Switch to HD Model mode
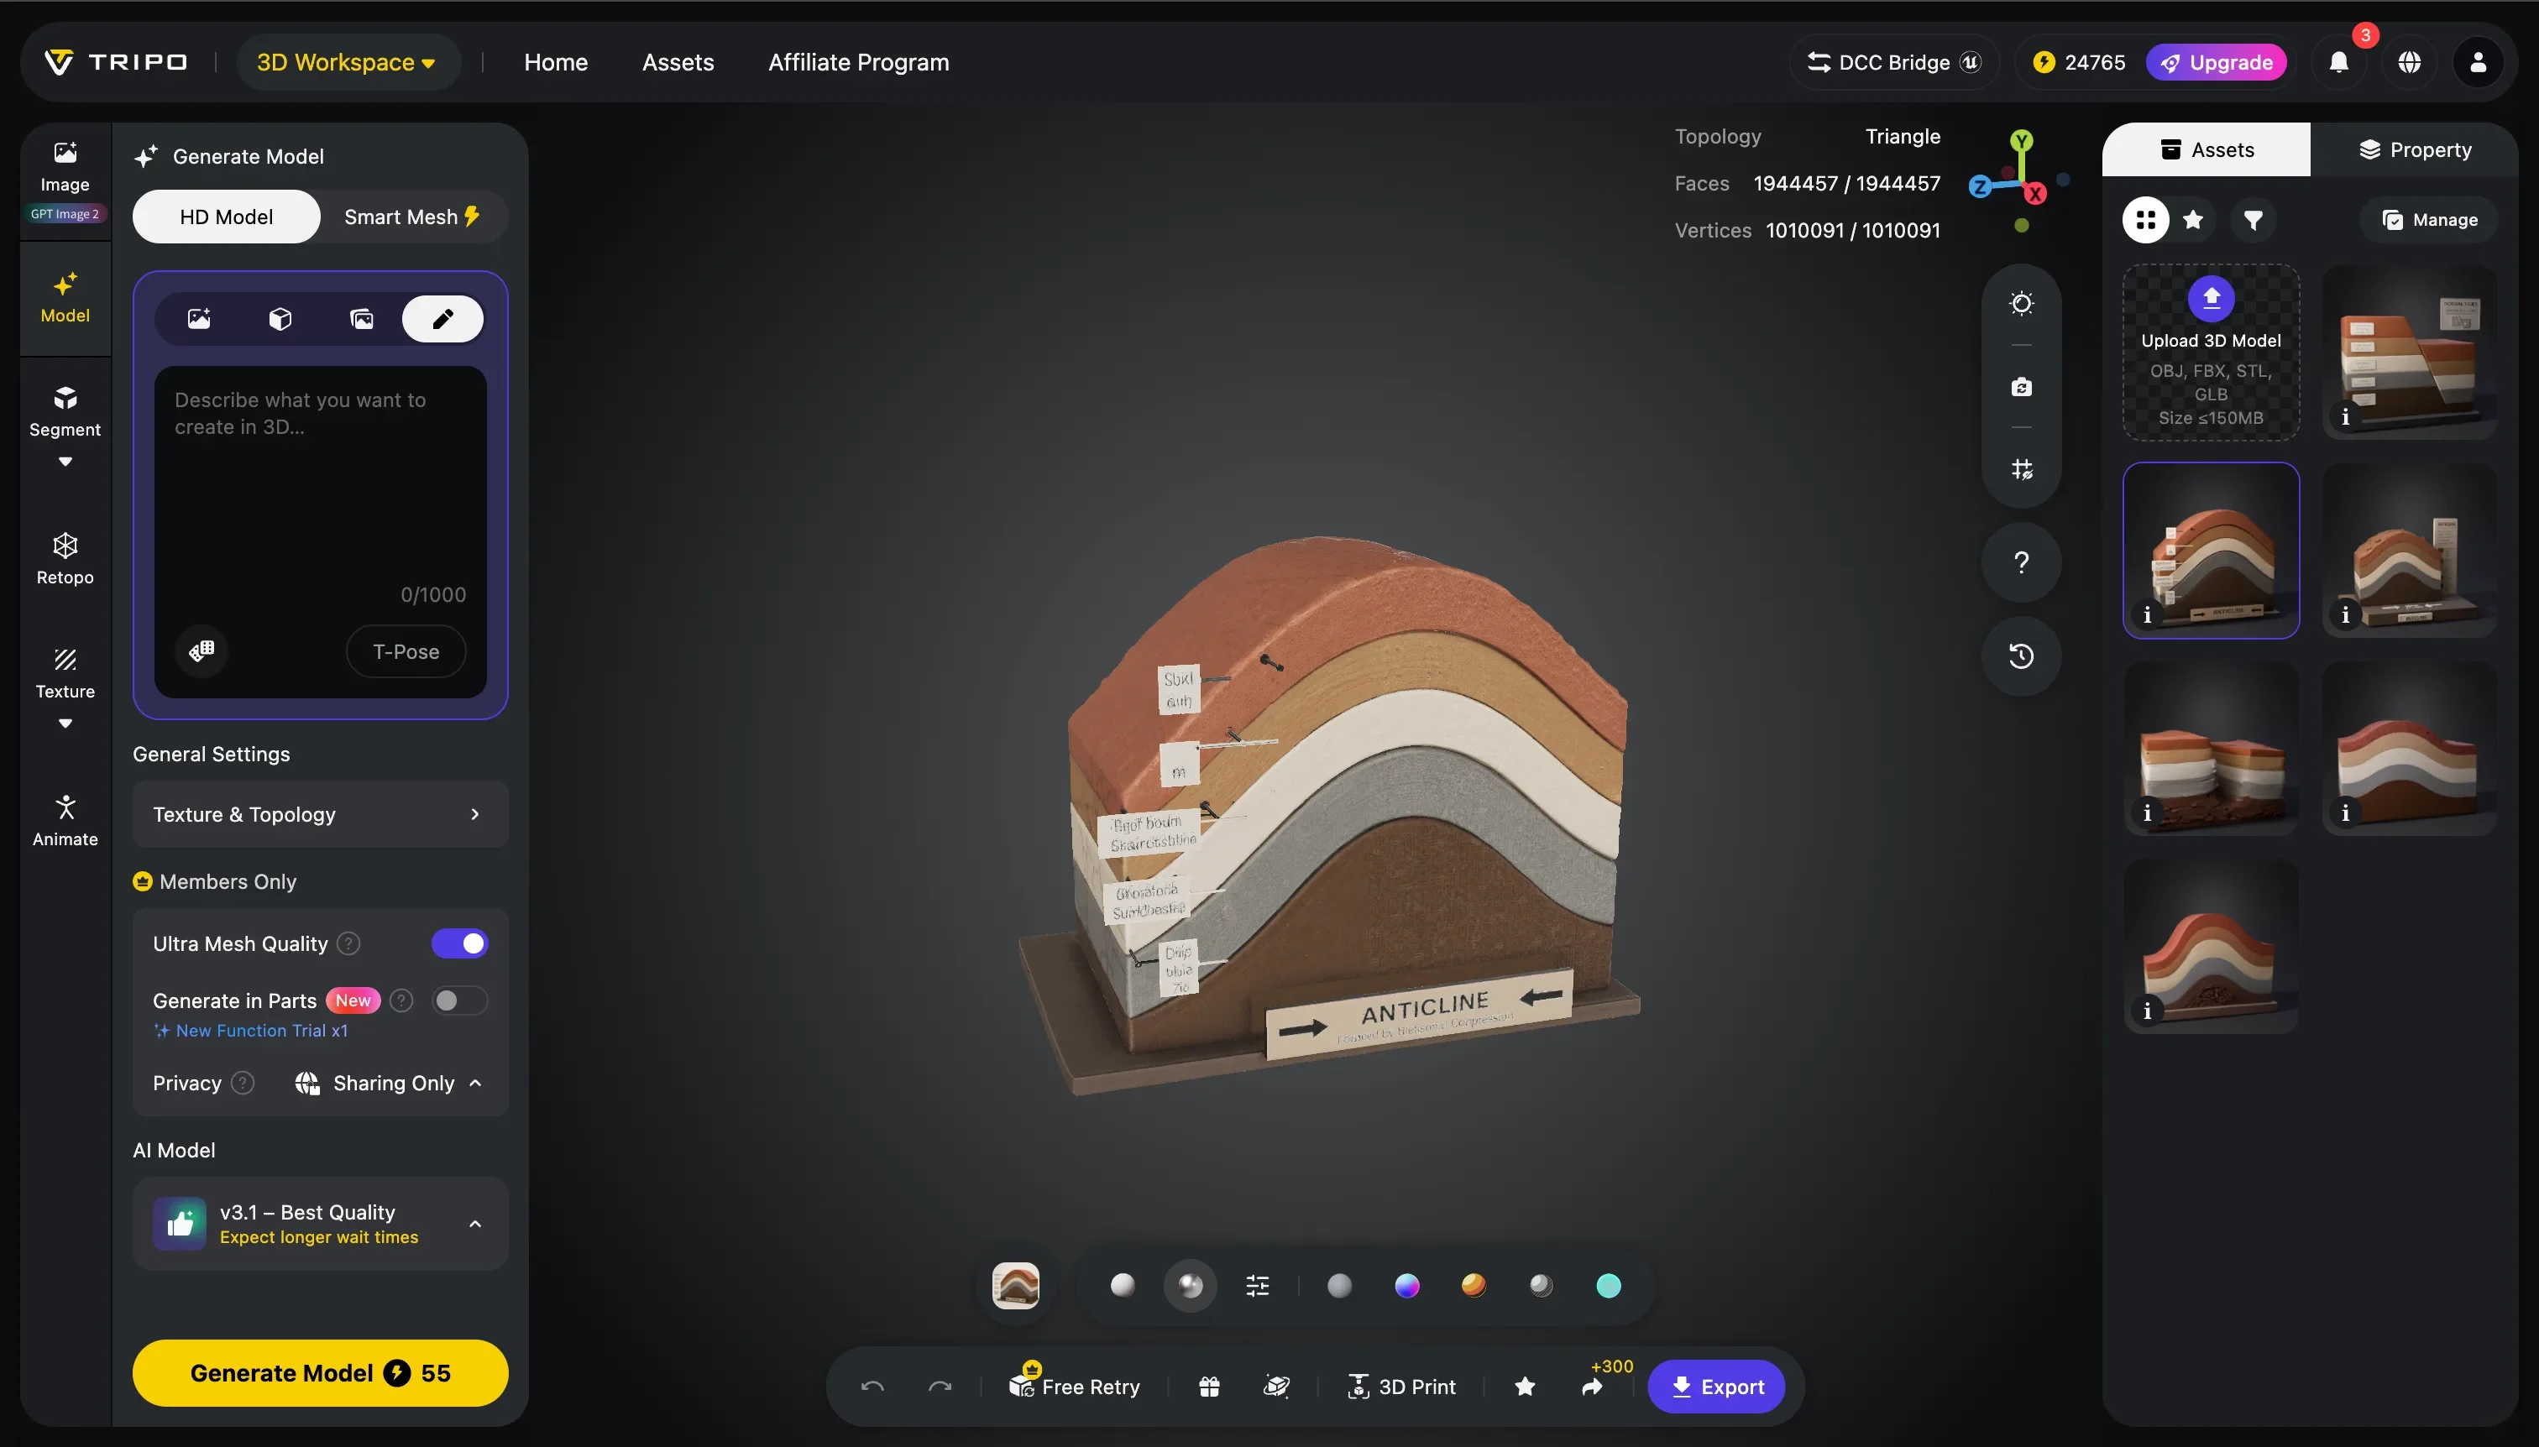Screen dimensions: 2539x1447 tap(227, 217)
